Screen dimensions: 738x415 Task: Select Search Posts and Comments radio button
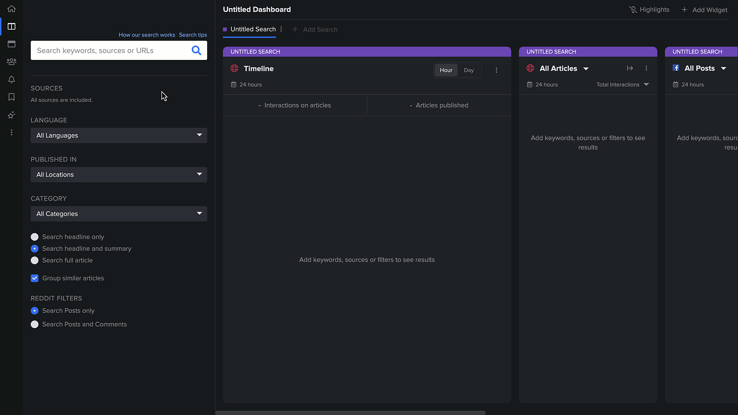tap(35, 325)
